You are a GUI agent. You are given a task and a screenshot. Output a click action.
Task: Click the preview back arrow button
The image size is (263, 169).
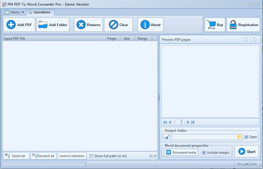pos(246,40)
